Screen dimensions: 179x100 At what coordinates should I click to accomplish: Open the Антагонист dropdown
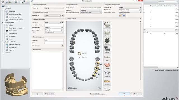[x=130, y=10]
